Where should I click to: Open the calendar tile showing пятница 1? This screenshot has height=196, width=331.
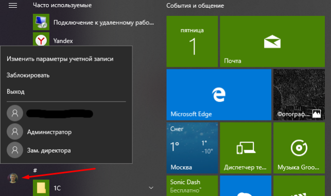pos(192,42)
